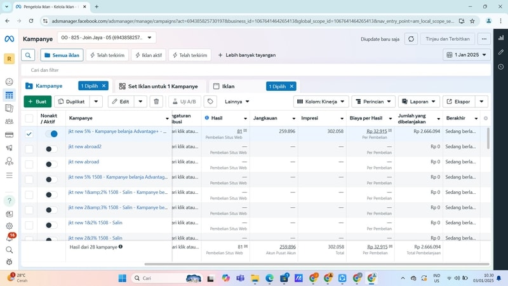Open Microsoft Edge from the taskbar
The width and height of the screenshot is (508, 286).
[269, 278]
